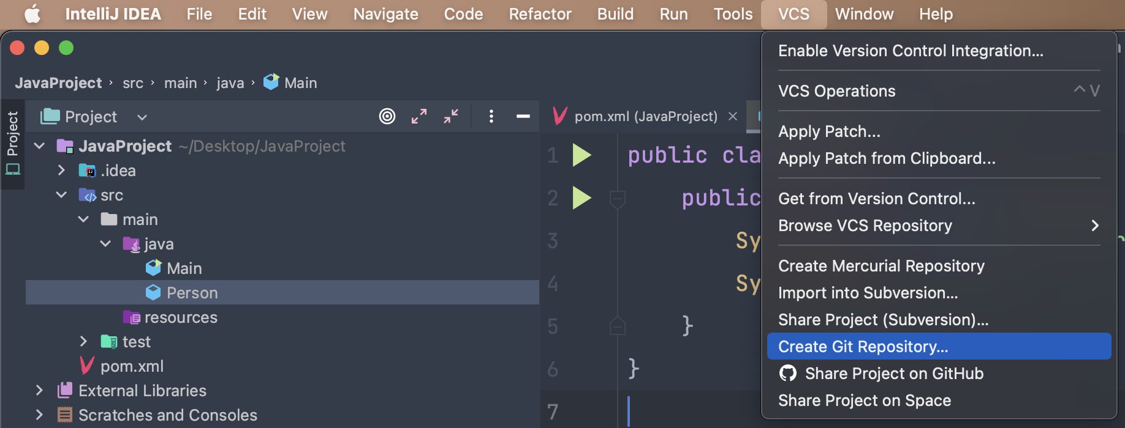1125x428 pixels.
Task: Click the External Libraries icon
Action: pyautogui.click(x=65, y=390)
